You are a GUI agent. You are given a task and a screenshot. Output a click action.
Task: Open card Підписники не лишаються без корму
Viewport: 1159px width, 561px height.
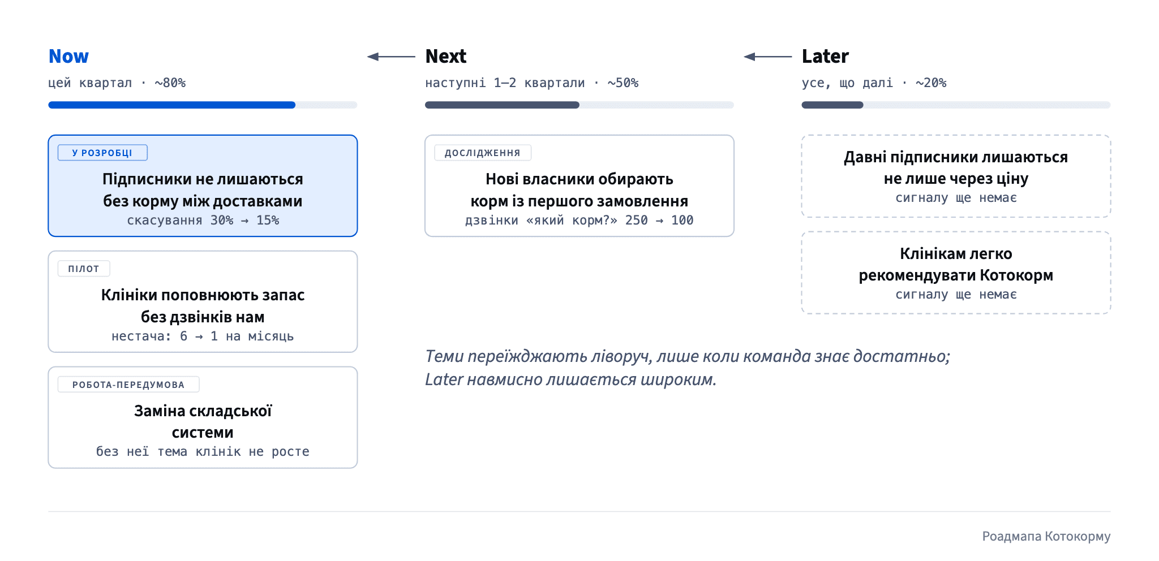203,185
